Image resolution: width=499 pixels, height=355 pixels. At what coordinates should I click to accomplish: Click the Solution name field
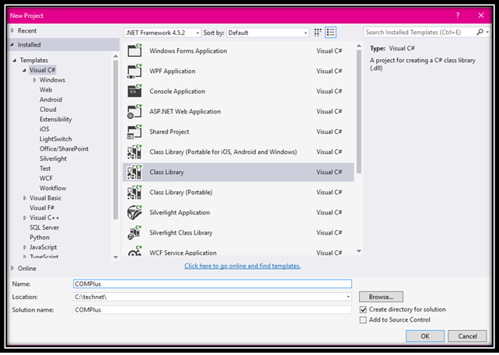[x=212, y=310]
